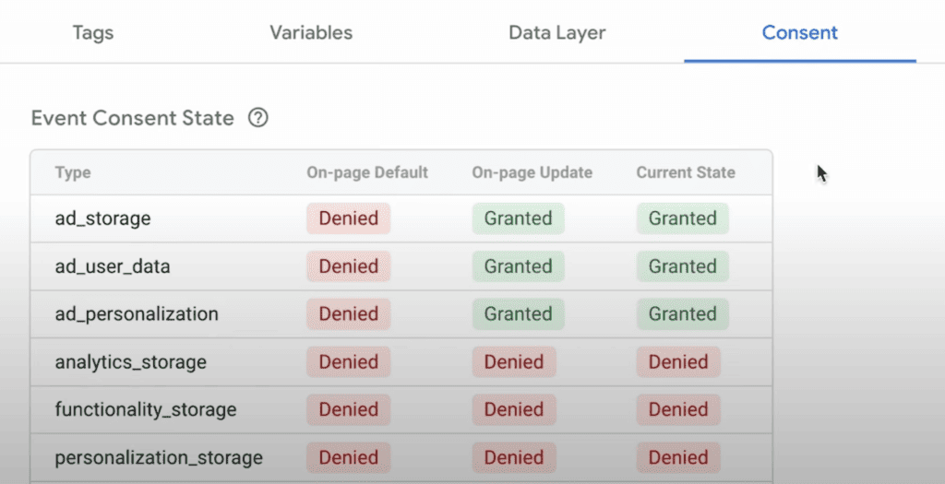
Task: Select the ad_user_data type row
Action: (x=113, y=266)
